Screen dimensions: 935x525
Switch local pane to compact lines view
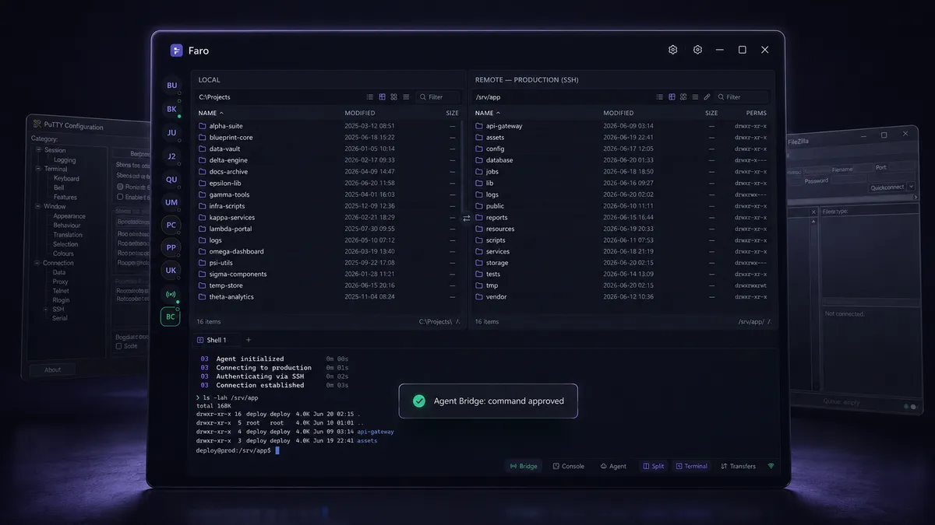406,97
